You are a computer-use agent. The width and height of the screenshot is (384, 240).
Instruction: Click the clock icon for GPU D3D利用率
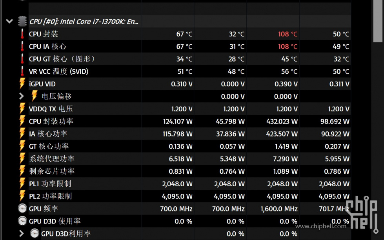35,234
